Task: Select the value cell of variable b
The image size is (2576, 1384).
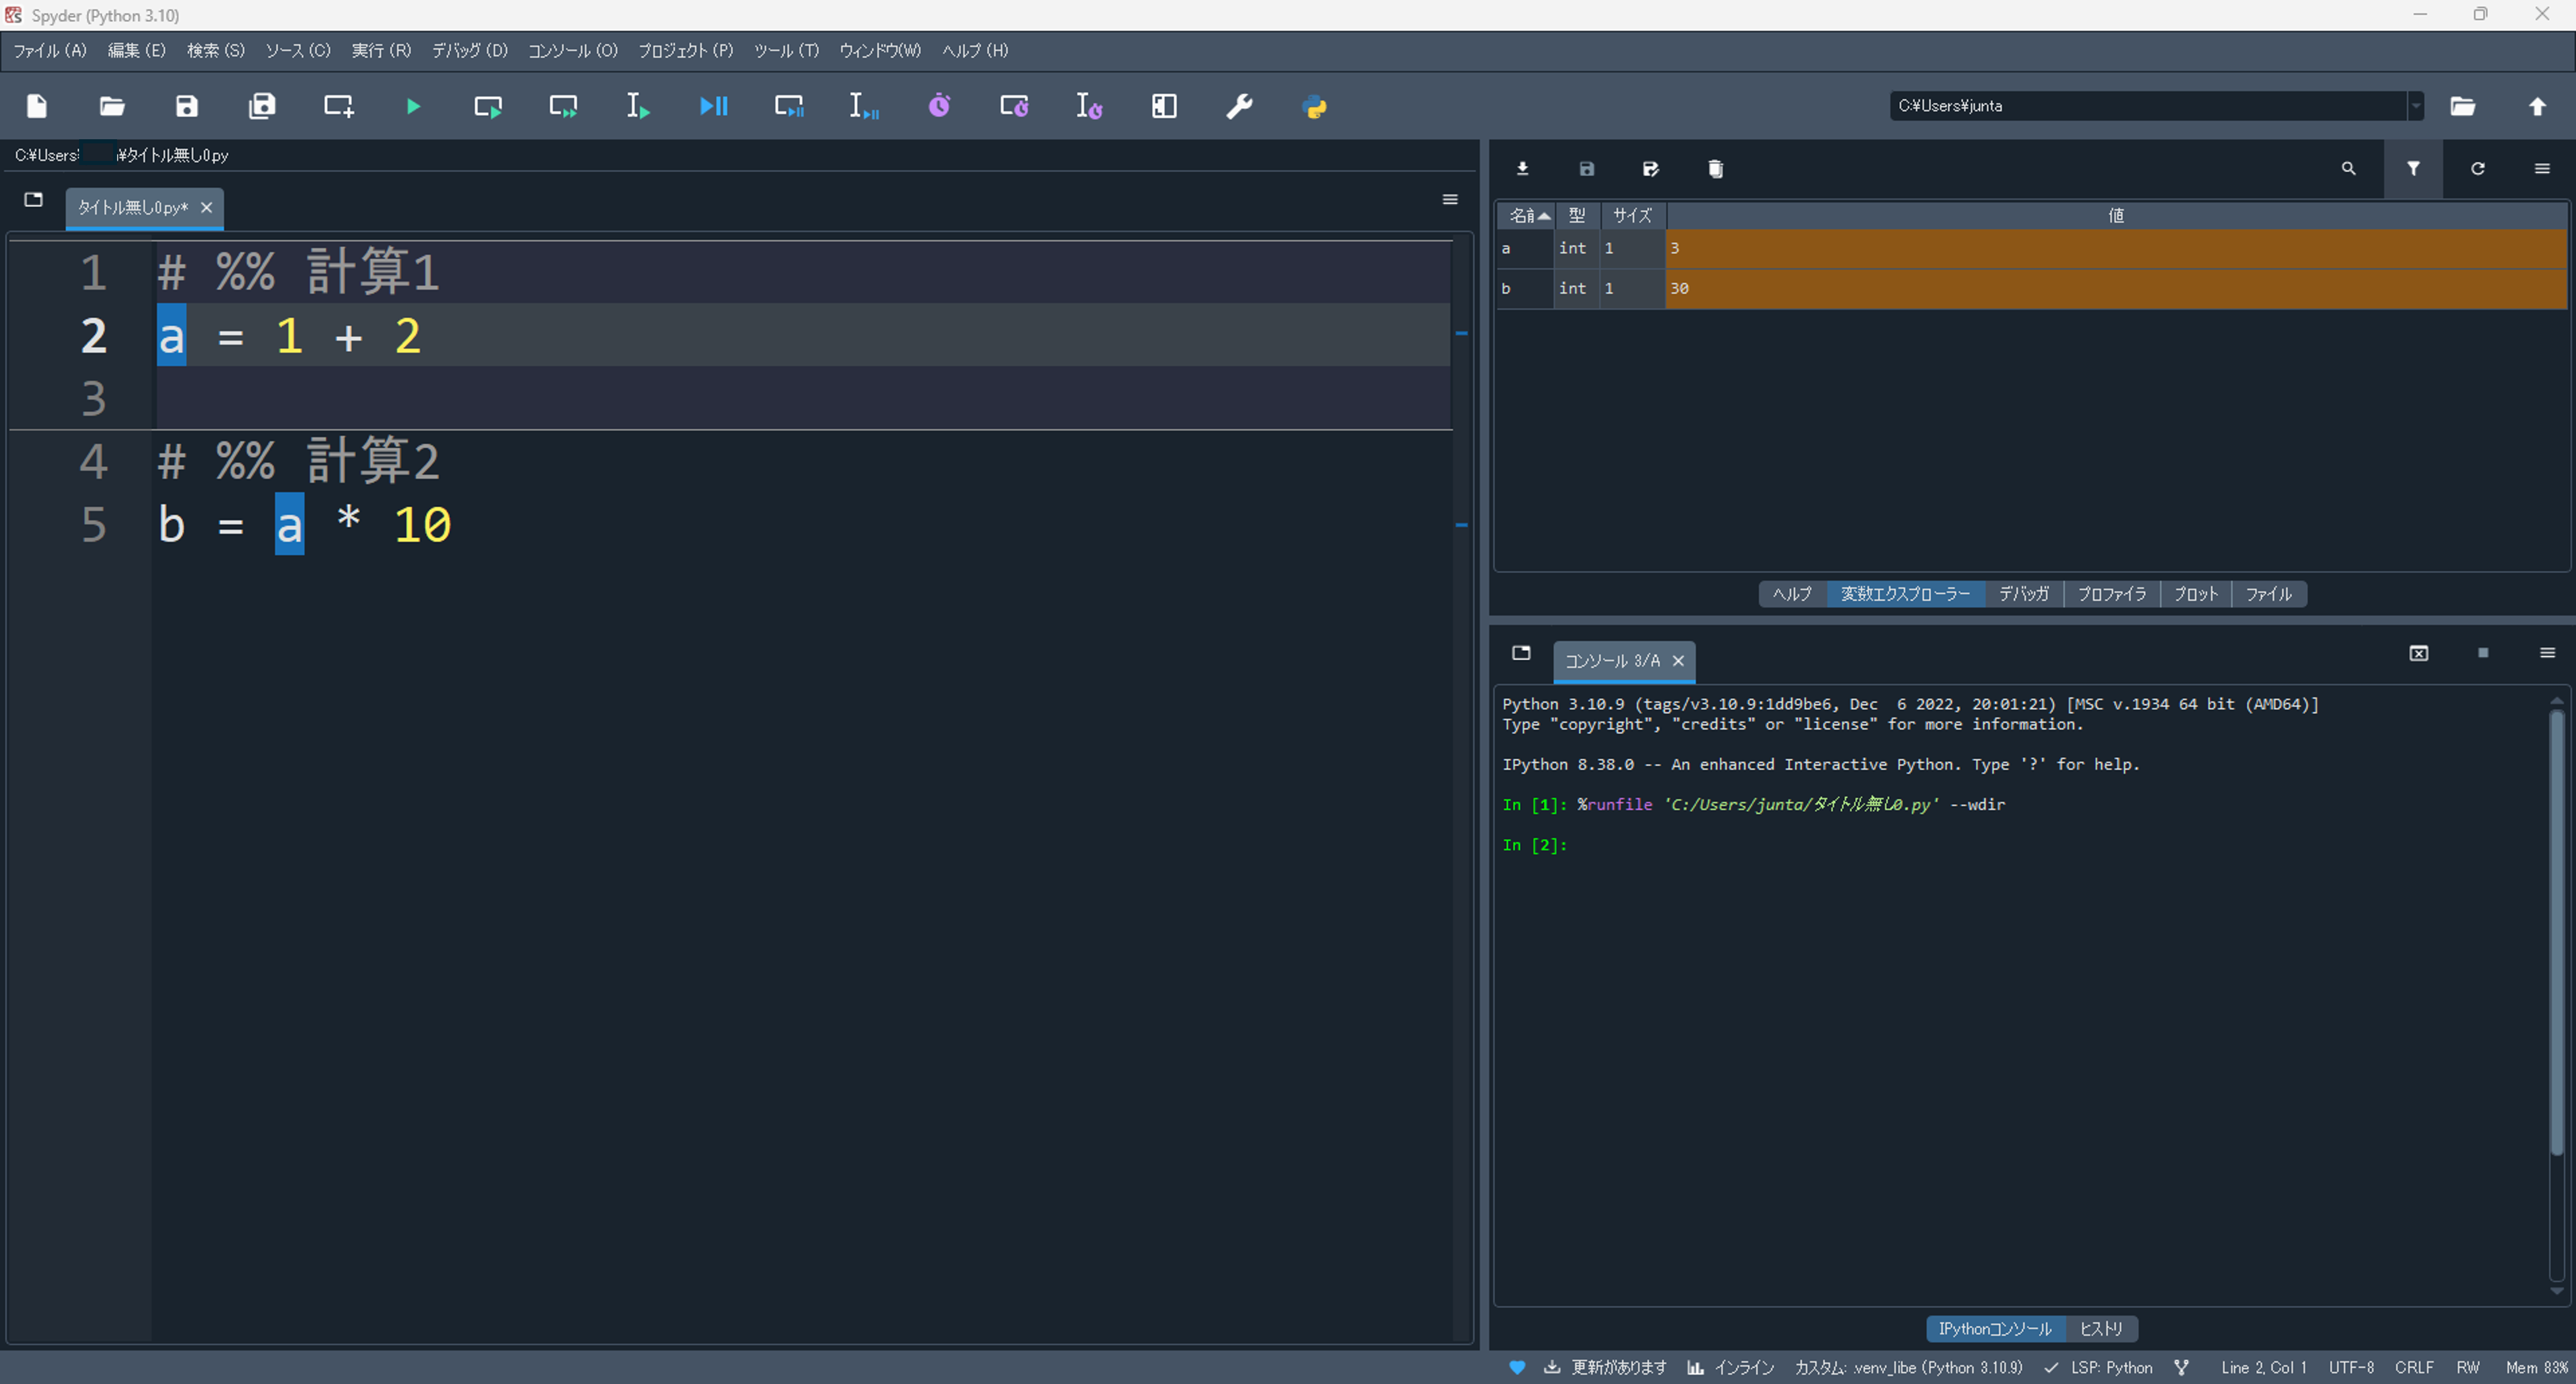Action: click(x=2116, y=289)
